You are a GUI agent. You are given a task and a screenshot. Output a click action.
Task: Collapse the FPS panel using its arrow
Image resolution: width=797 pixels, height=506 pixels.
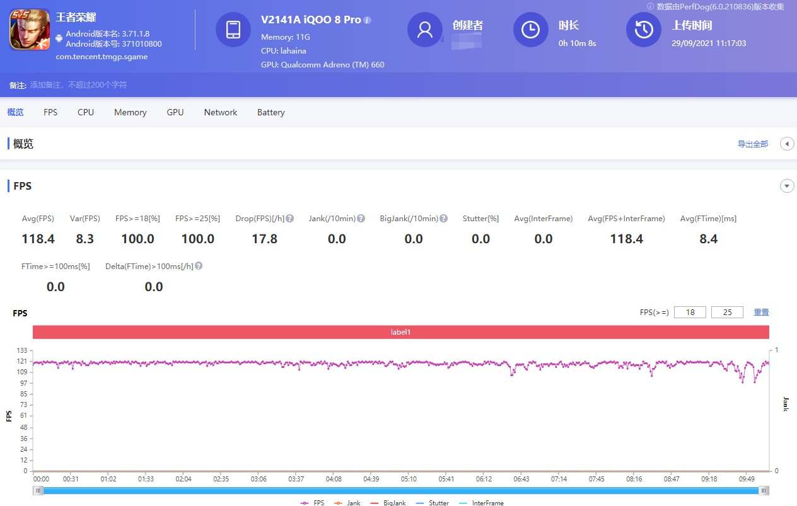[x=787, y=186]
